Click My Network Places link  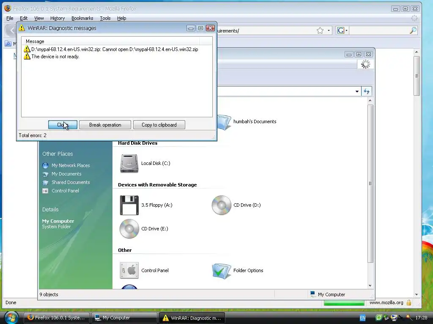pos(71,165)
